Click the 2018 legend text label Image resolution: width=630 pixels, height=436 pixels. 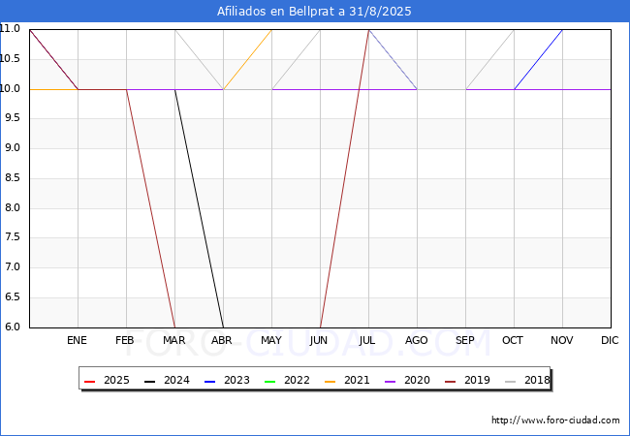[537, 380]
